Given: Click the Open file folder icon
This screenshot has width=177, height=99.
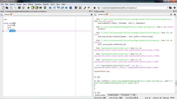Looking at the screenshot, I should click(x=7, y=8).
